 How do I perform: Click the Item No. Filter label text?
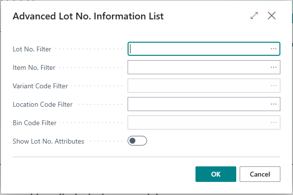click(x=34, y=68)
